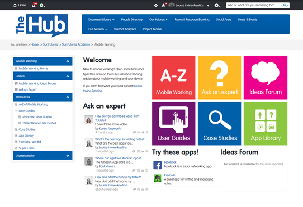Open the Ask an expert question mark tile
The image size is (303, 207).
tap(220, 77)
